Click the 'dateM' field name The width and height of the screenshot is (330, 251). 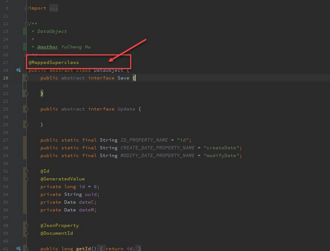86,210
